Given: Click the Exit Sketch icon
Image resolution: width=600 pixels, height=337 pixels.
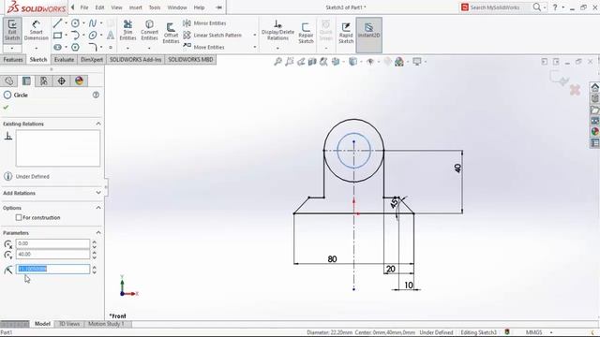Looking at the screenshot, I should click(12, 30).
